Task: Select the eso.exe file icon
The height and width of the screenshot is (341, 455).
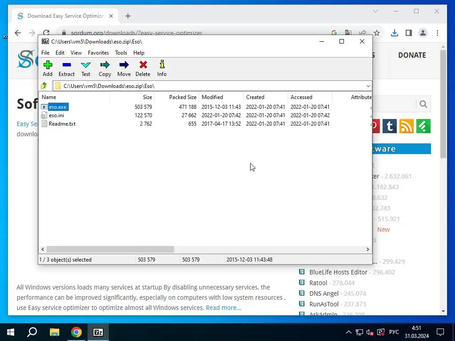Action: pyautogui.click(x=44, y=107)
